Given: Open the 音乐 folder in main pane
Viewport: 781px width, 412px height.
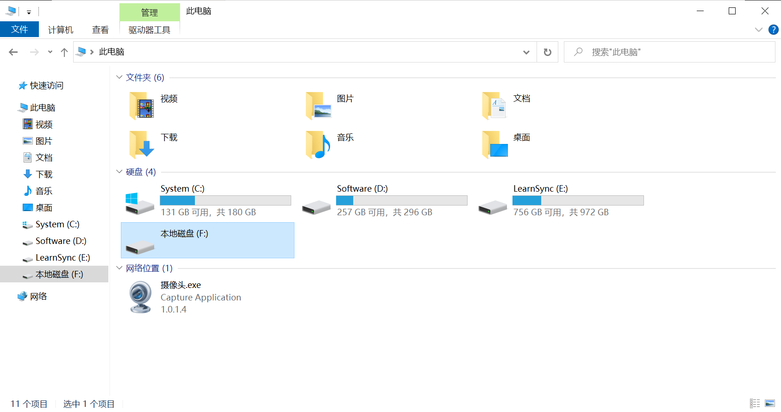Looking at the screenshot, I should (x=318, y=144).
